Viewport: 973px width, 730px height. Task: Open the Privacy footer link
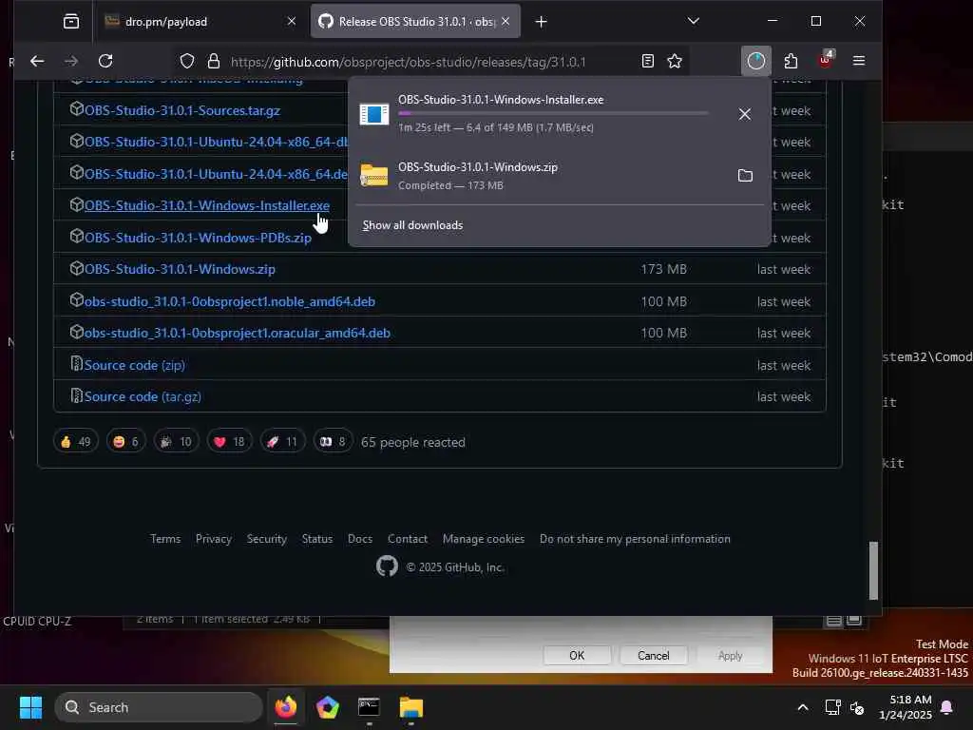pos(214,539)
